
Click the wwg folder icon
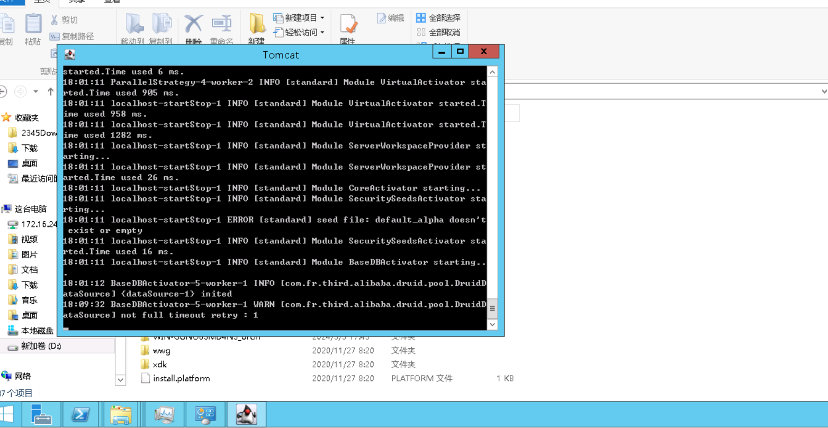click(145, 350)
